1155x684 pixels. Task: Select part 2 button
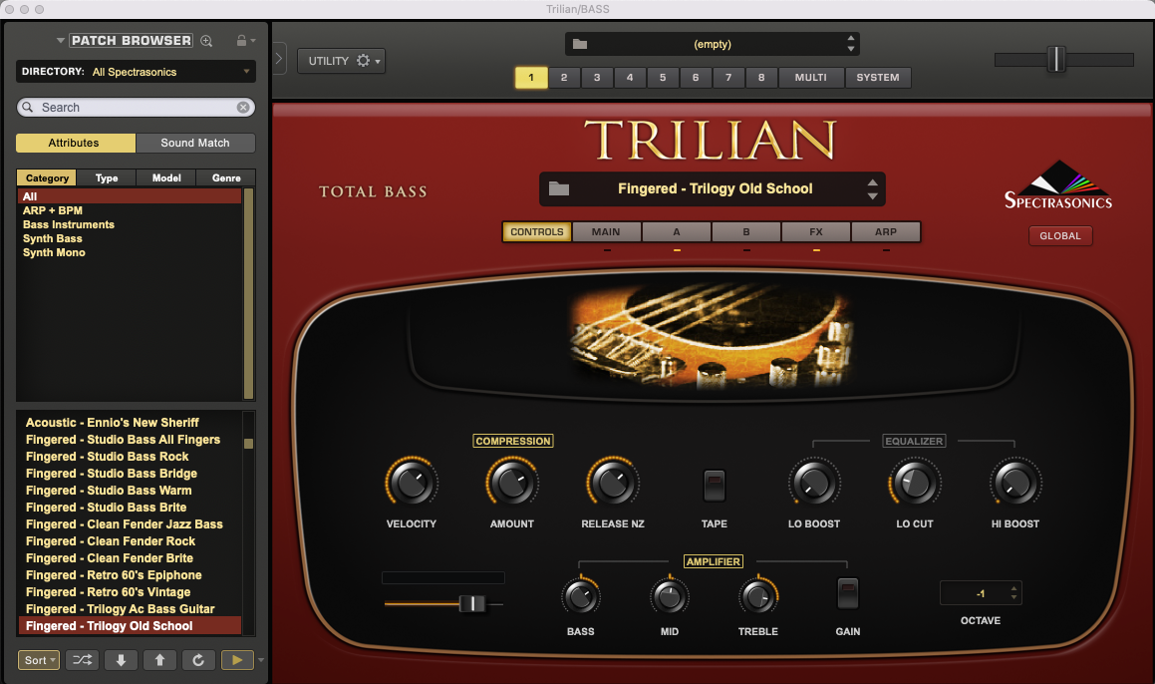click(x=564, y=78)
